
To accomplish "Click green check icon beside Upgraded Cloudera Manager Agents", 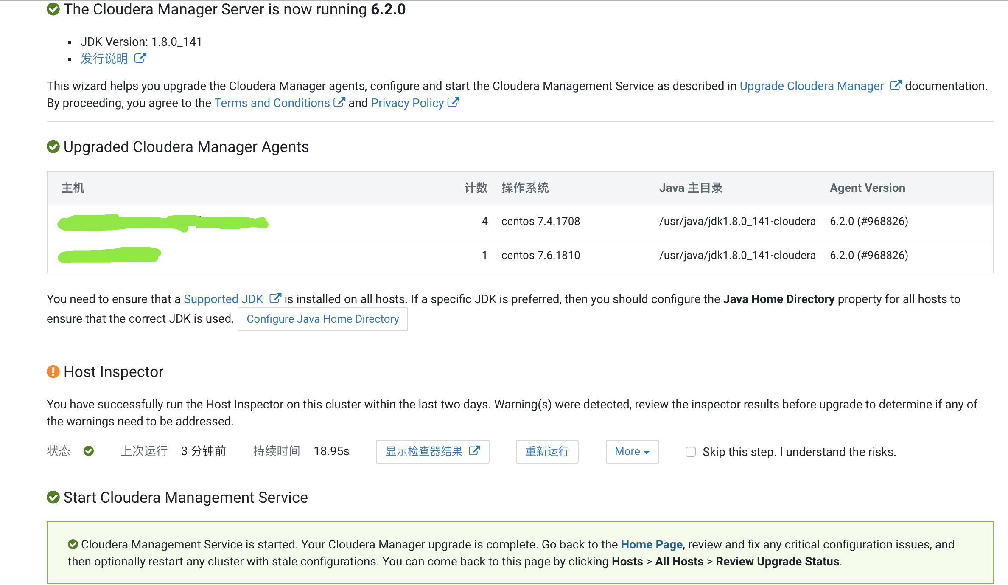I will (x=53, y=146).
